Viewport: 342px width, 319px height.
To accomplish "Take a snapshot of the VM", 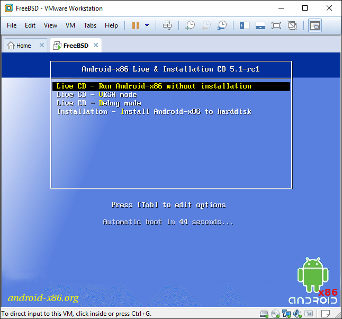I will 190,25.
